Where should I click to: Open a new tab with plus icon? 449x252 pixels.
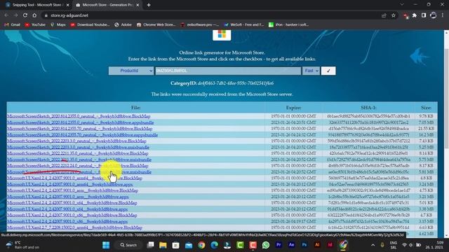pos(149,5)
